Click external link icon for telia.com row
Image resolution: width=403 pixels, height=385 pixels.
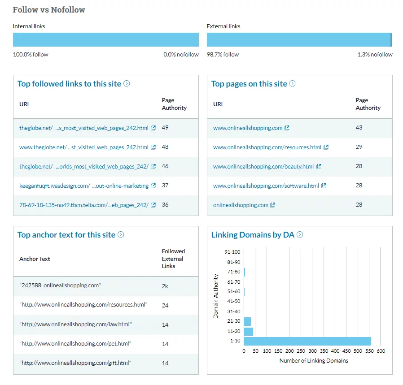153,205
